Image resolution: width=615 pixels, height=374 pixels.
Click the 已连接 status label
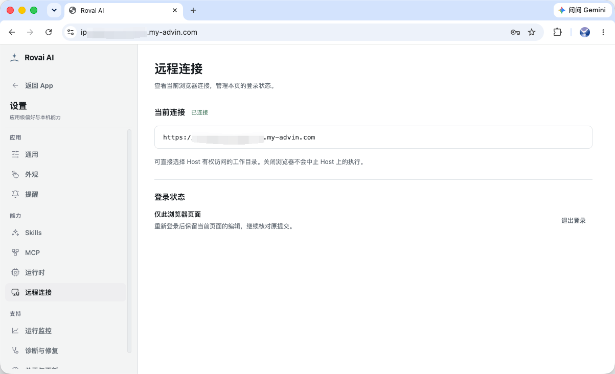point(199,112)
